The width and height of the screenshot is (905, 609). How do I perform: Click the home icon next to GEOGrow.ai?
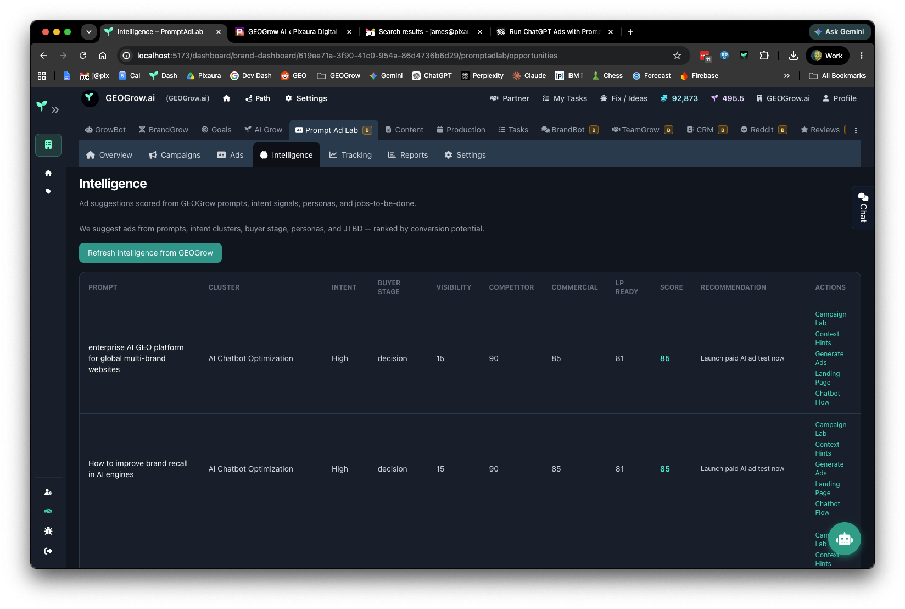[x=227, y=98]
